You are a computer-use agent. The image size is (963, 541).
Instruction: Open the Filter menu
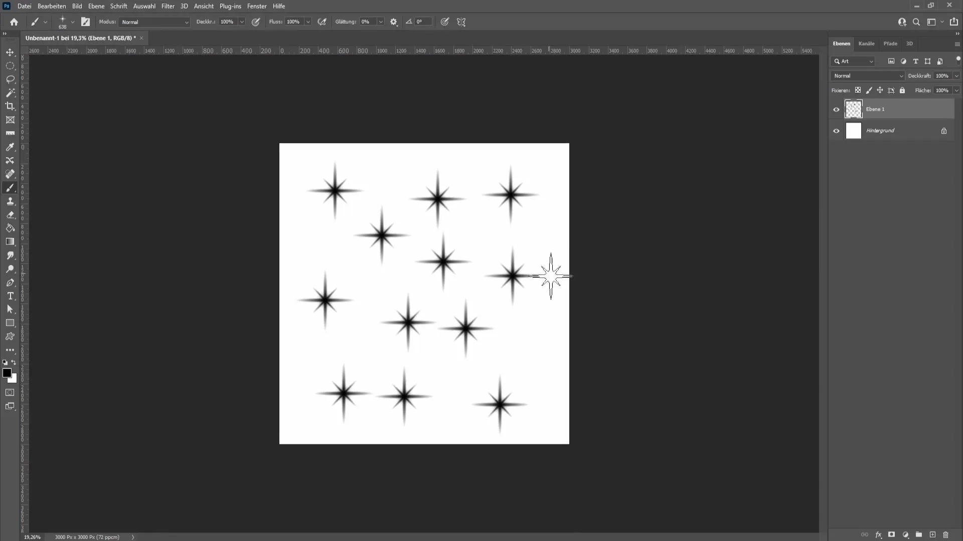(x=168, y=6)
